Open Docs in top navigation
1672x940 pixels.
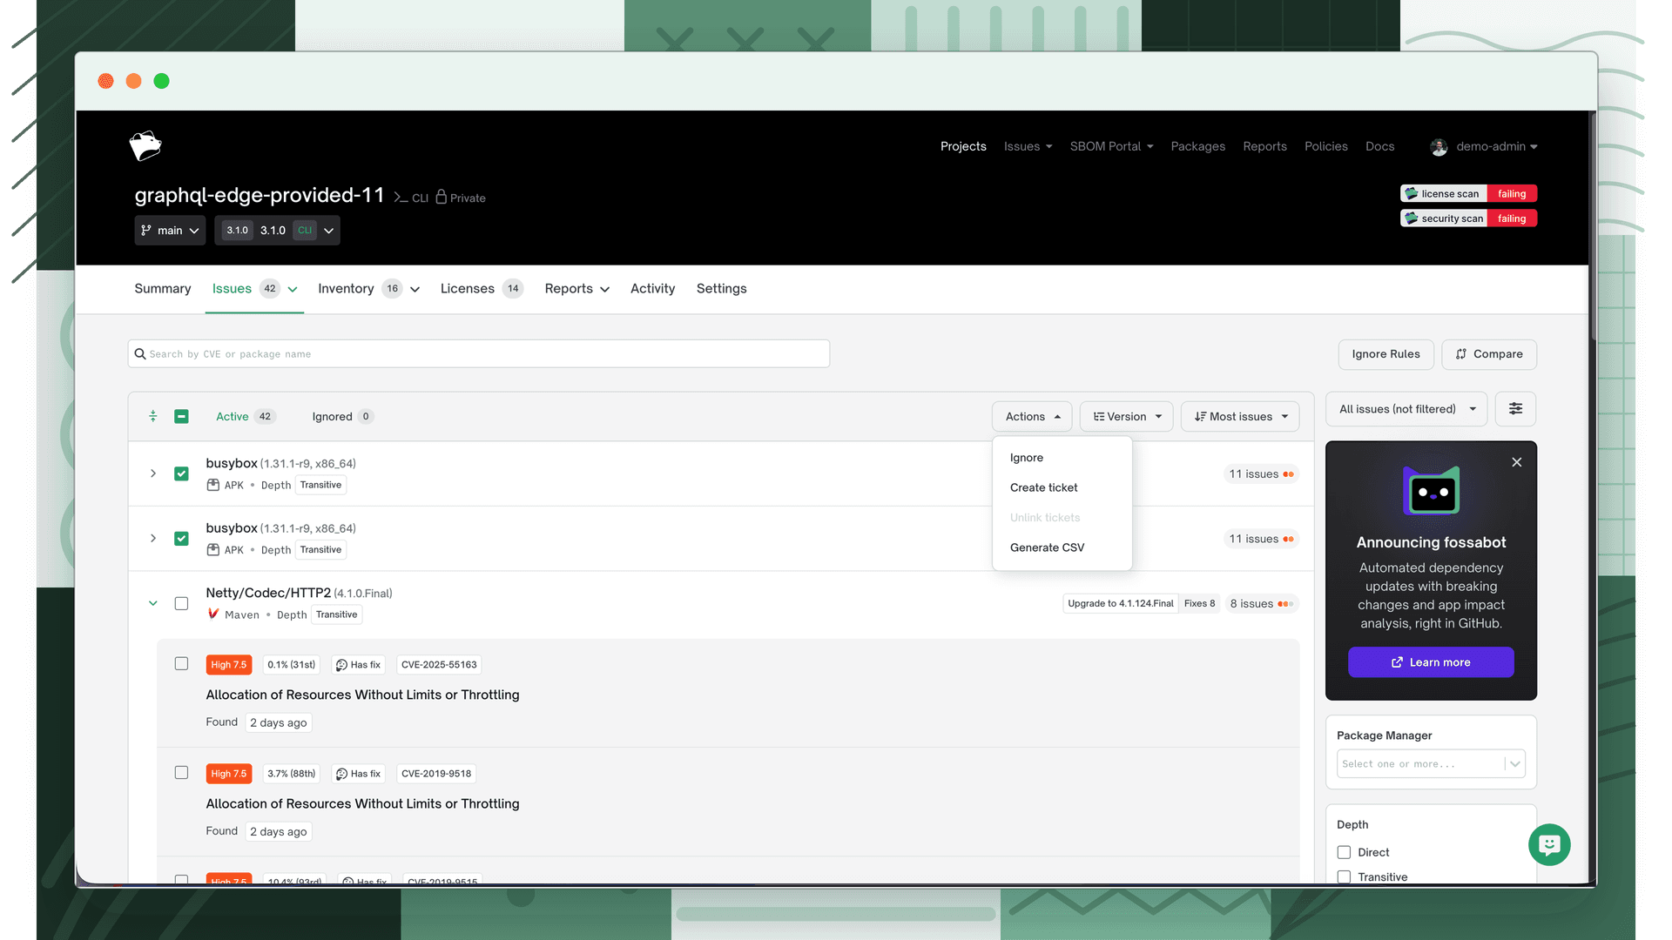[1379, 147]
